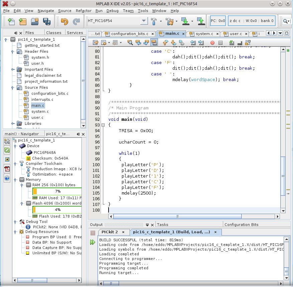The image size is (293, 287).
Task: Open the HT_PIC16F54 configuration dropdown
Action: pos(143,21)
